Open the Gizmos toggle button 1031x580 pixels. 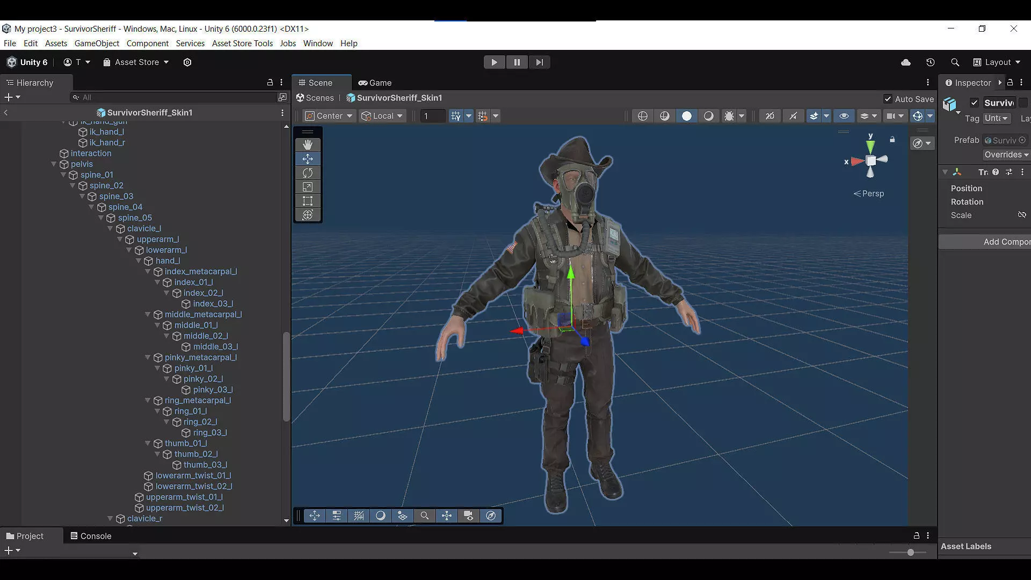[918, 116]
